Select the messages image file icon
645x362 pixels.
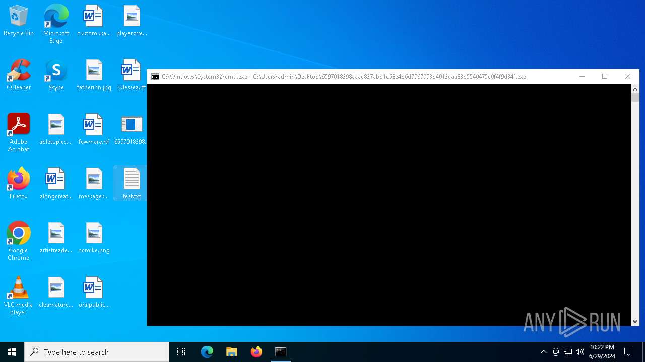[94, 184]
